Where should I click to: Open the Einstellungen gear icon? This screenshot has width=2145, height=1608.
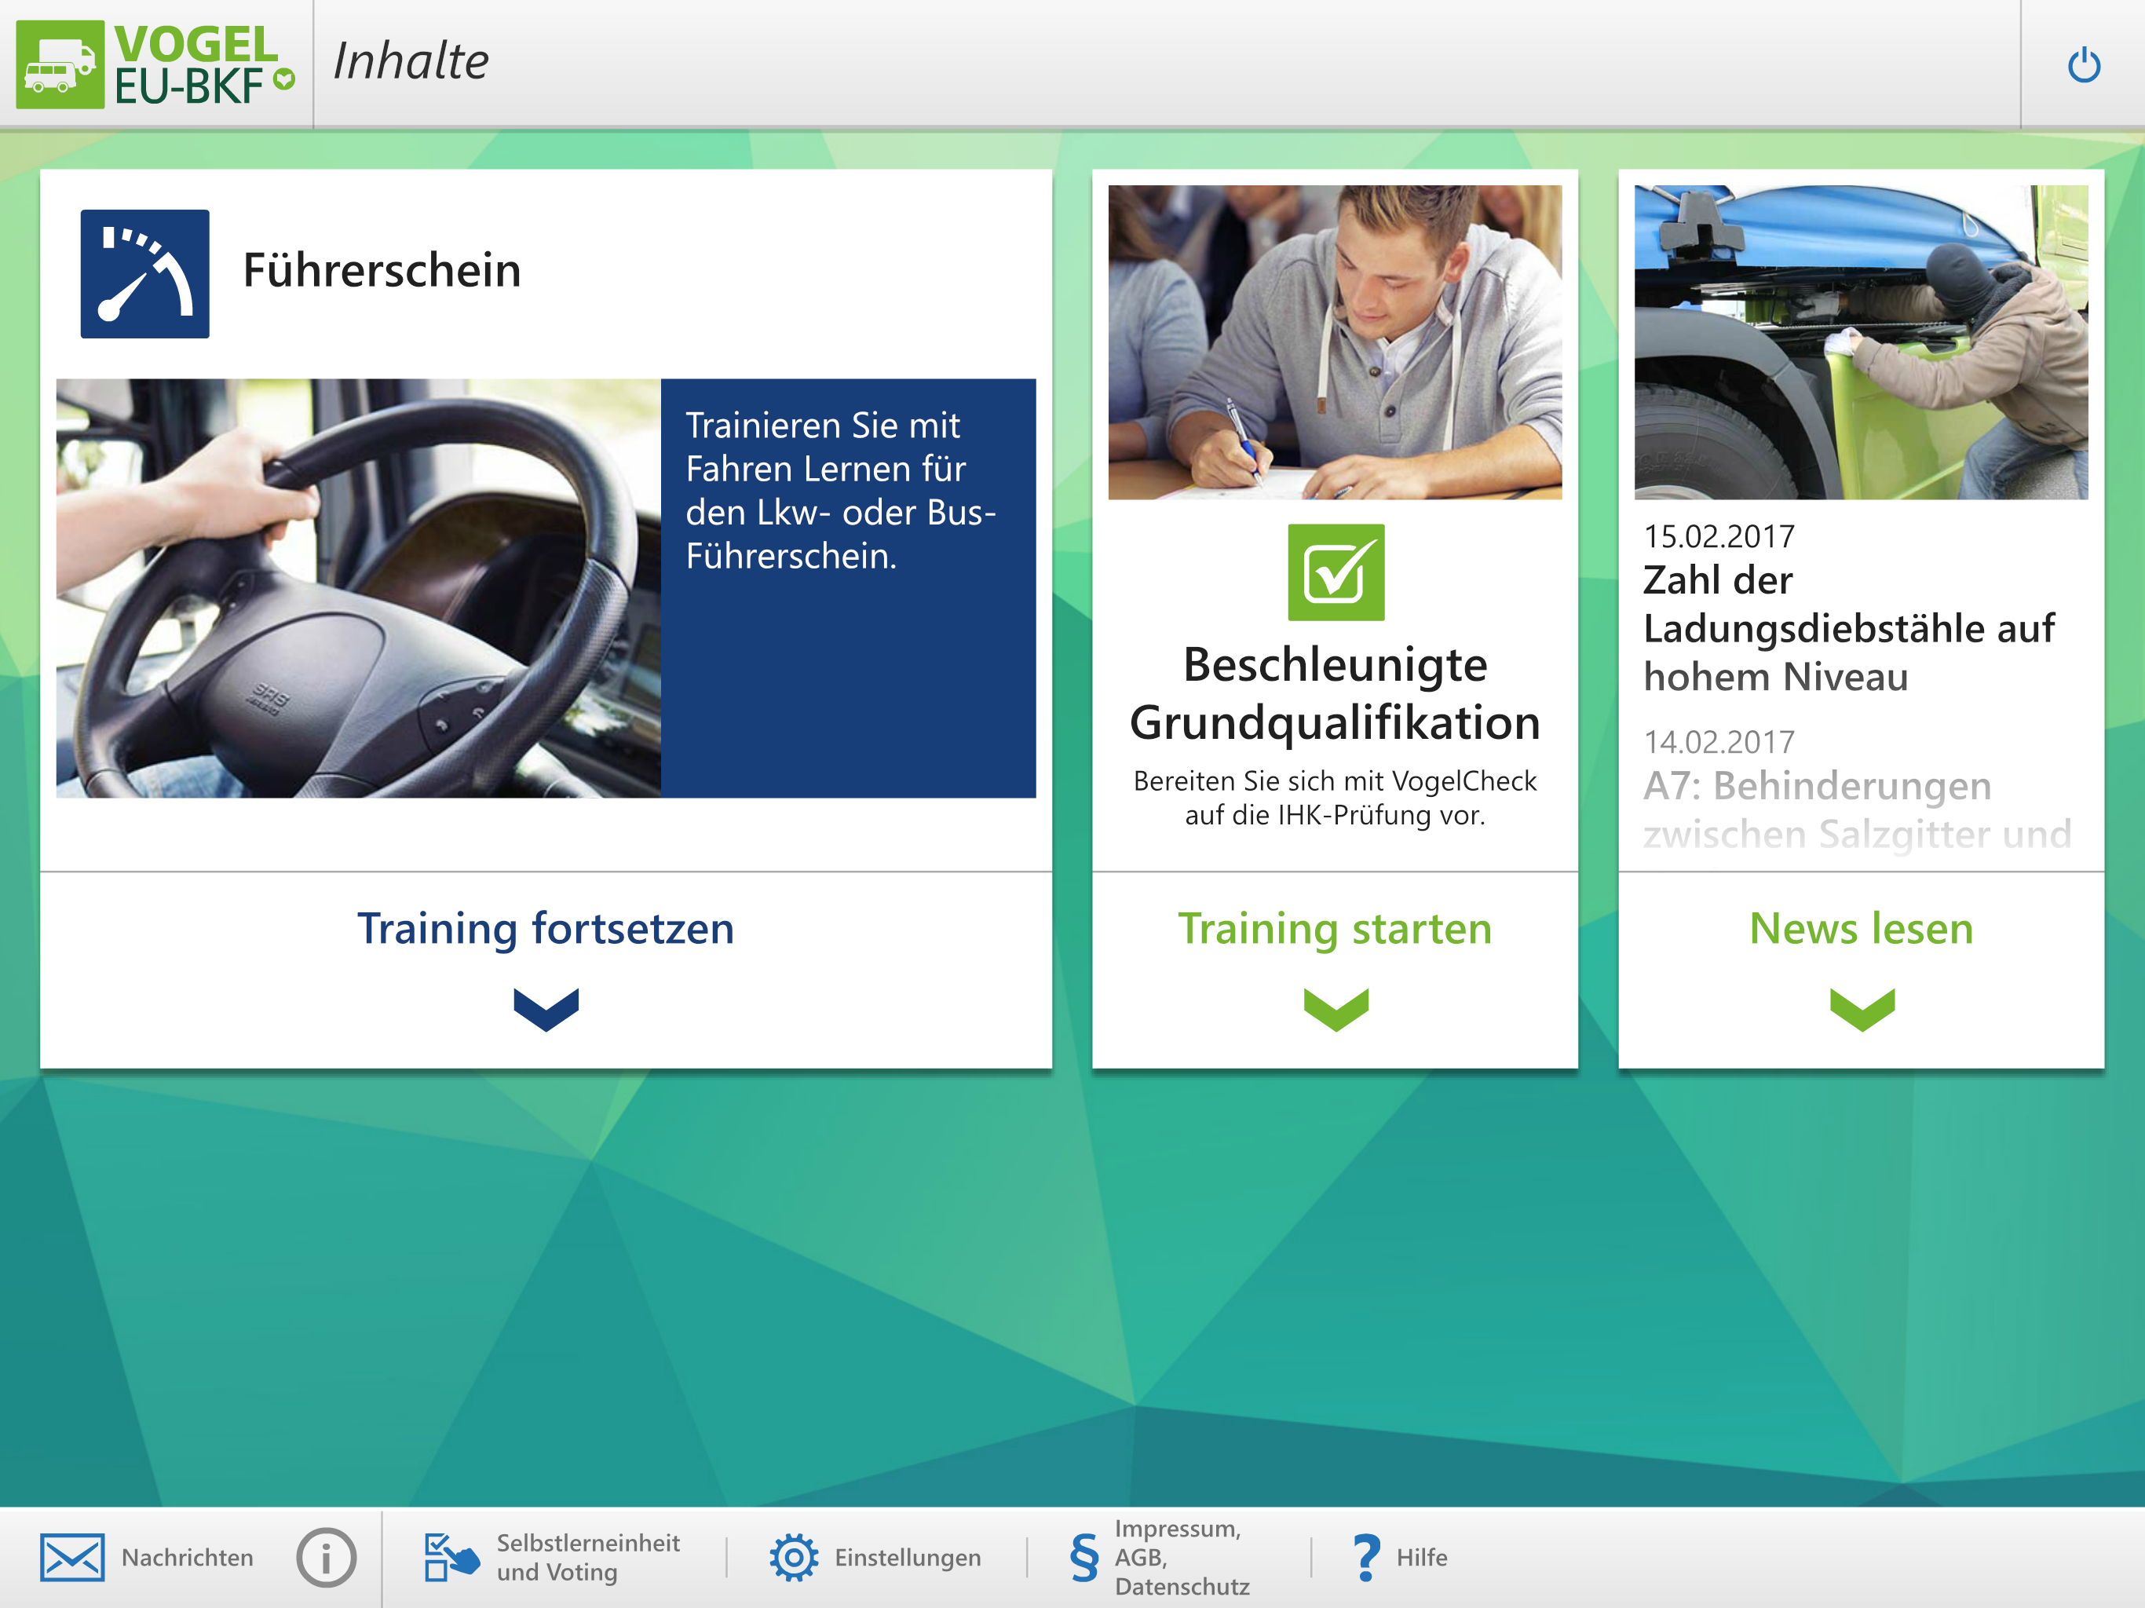[793, 1558]
